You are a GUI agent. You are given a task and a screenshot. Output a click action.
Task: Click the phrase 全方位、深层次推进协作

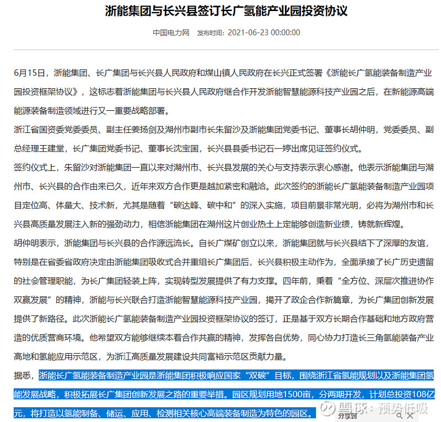[x=388, y=281]
